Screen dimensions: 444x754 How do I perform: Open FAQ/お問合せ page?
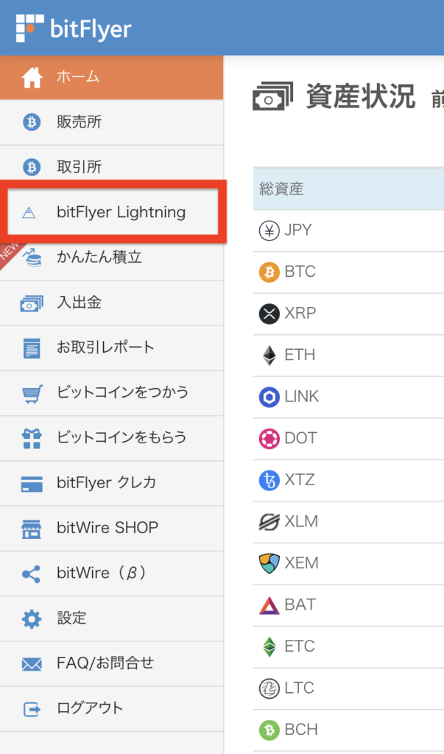coord(105,663)
